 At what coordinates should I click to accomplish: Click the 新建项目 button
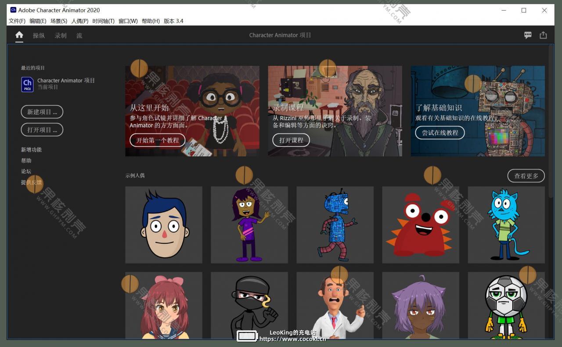point(42,112)
